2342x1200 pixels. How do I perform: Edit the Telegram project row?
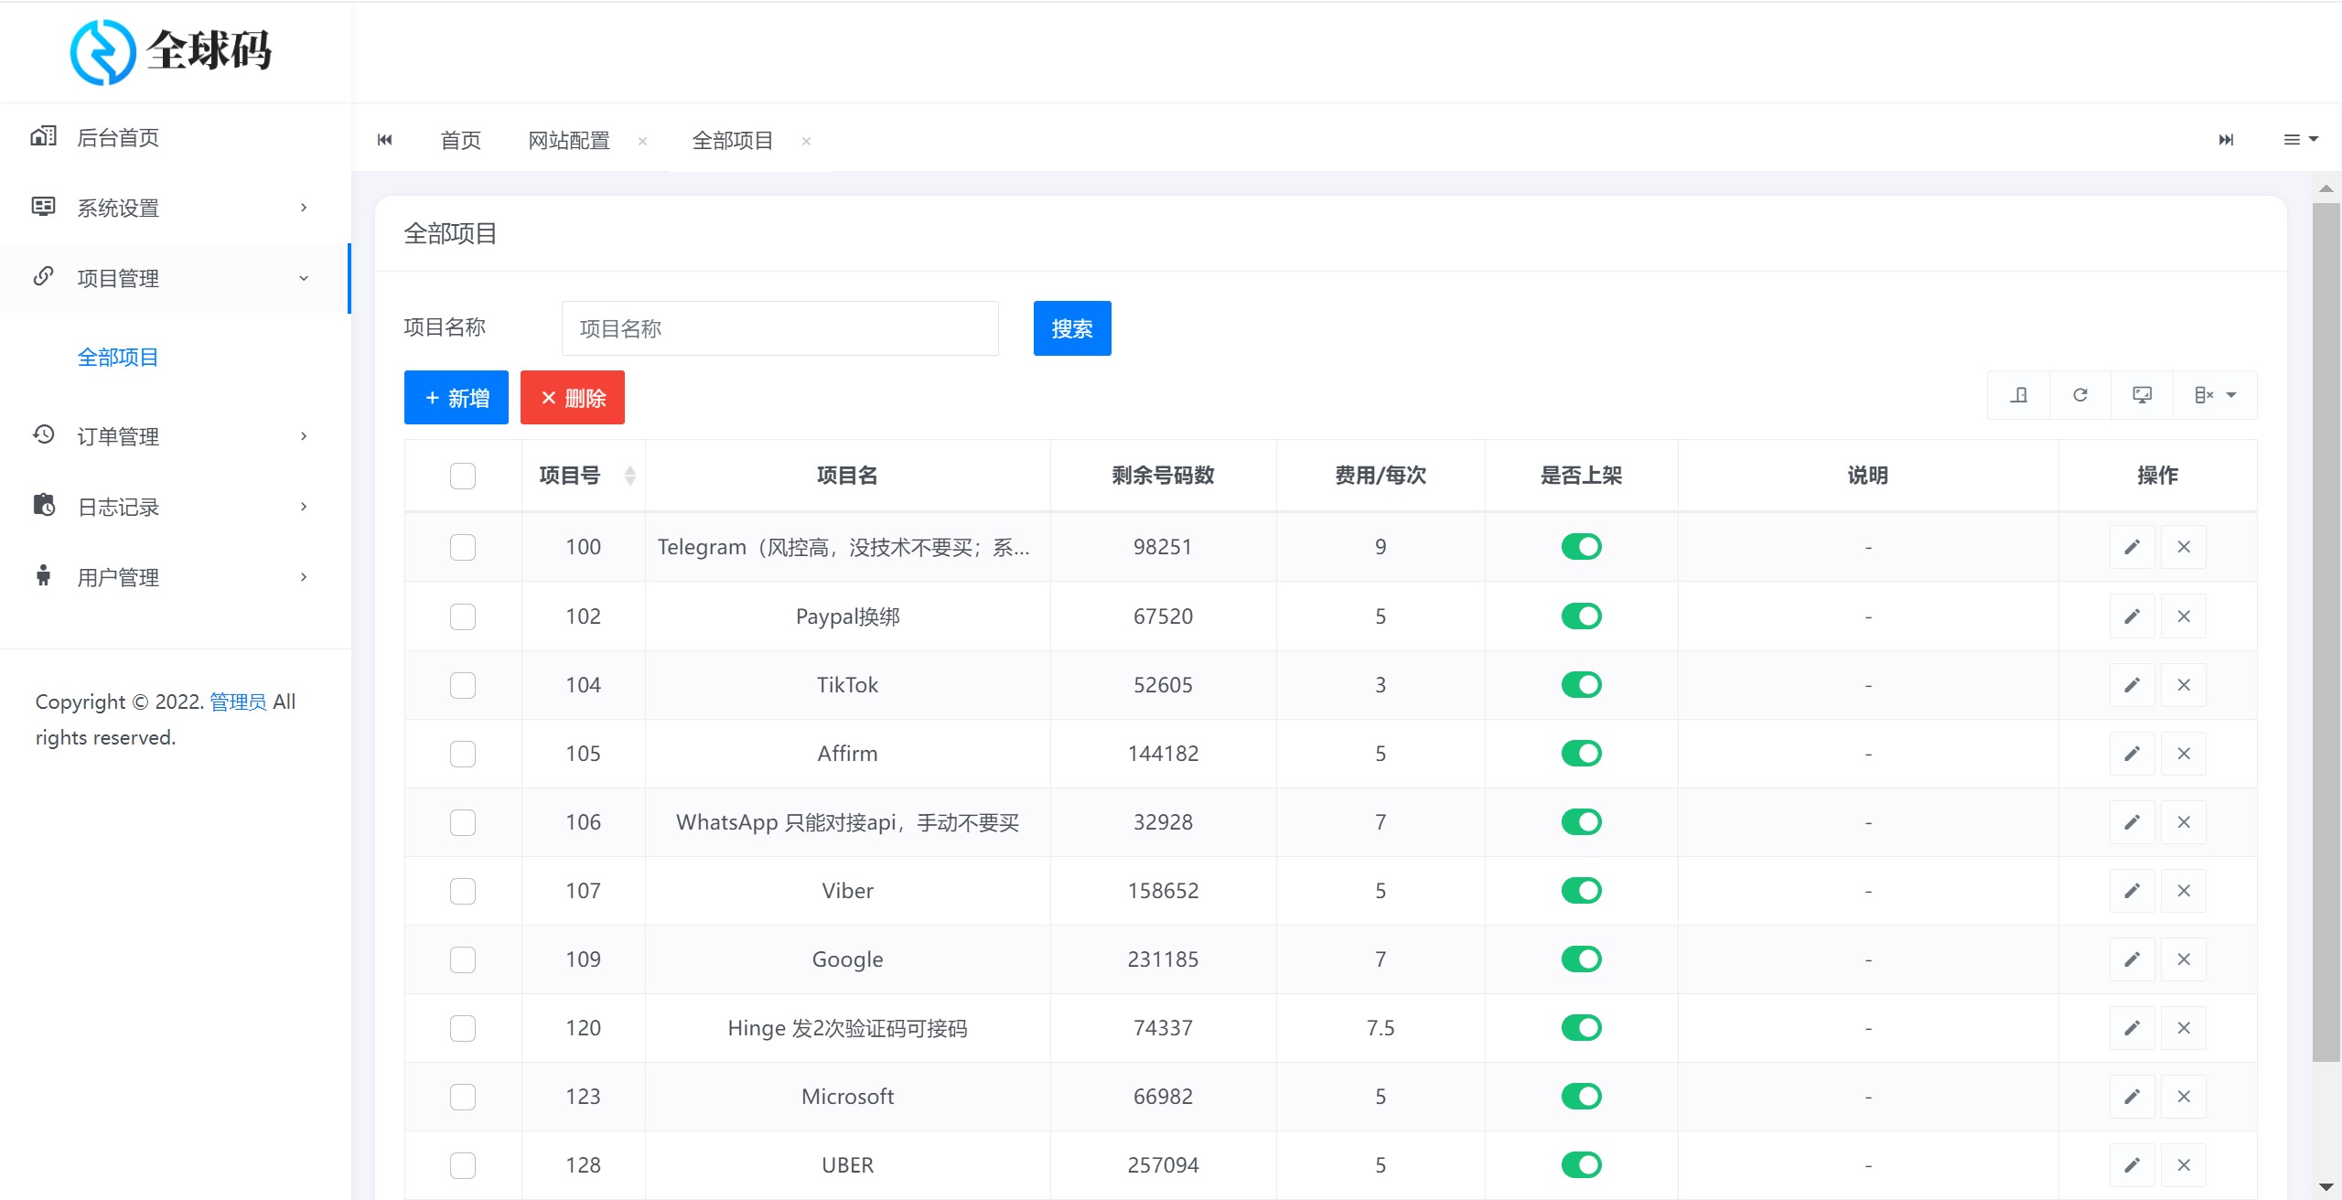pyautogui.click(x=2133, y=547)
